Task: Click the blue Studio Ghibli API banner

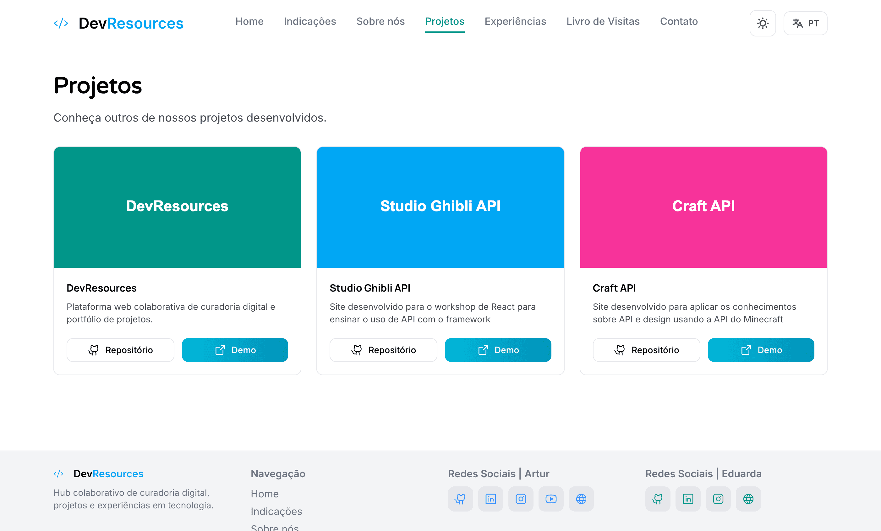Action: coord(440,207)
